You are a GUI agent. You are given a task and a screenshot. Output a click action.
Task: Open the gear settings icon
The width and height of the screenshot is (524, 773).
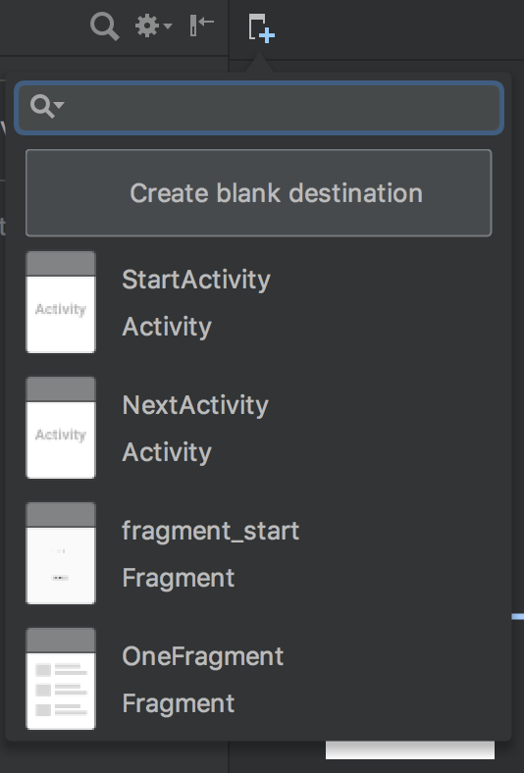pyautogui.click(x=147, y=26)
